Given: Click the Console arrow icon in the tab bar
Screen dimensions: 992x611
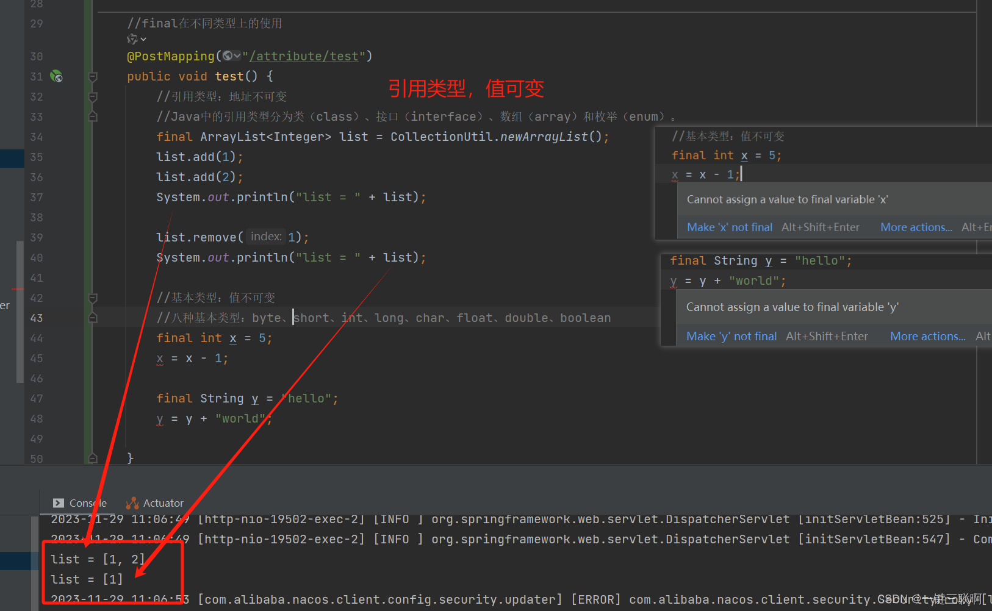Looking at the screenshot, I should tap(59, 502).
